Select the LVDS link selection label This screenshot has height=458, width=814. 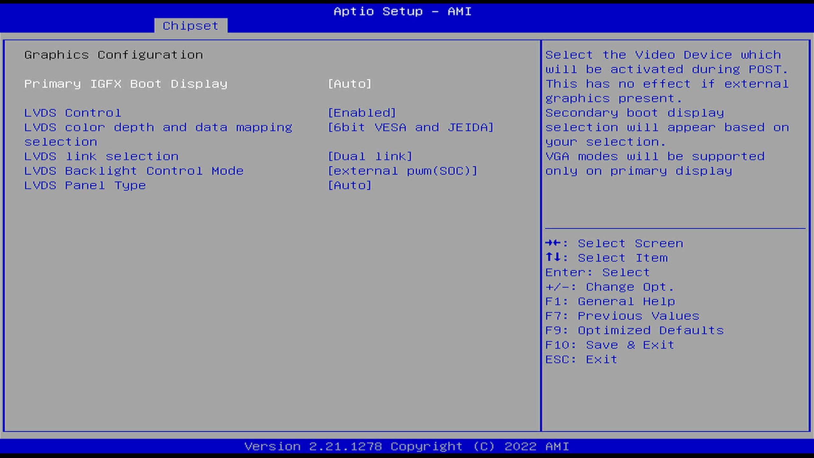(101, 156)
